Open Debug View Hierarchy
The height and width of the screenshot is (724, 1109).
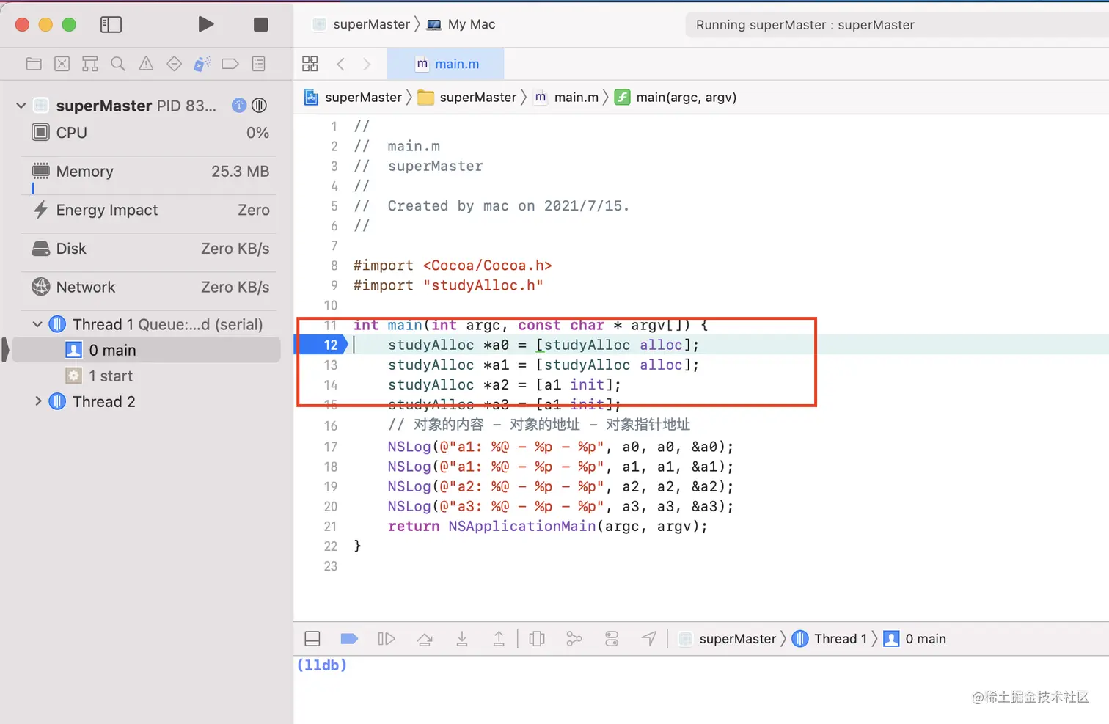(537, 639)
